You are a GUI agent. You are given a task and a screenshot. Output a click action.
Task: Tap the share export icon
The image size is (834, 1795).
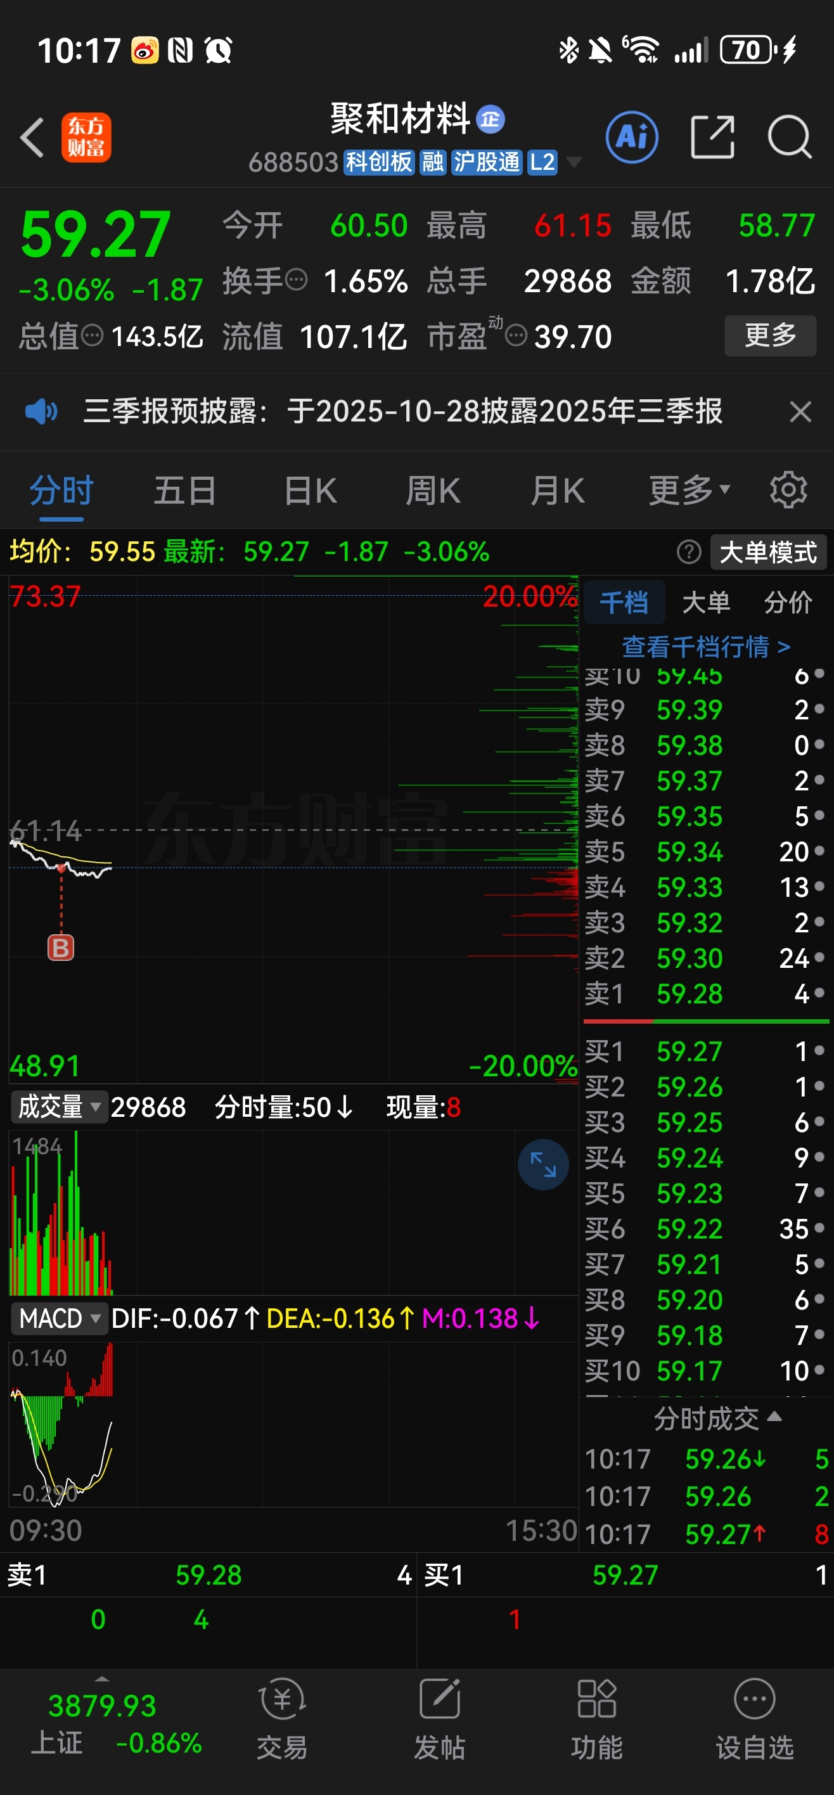point(712,138)
